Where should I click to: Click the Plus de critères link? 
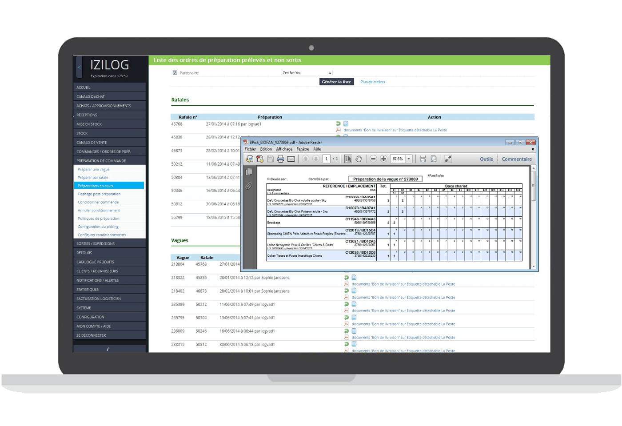tap(373, 82)
